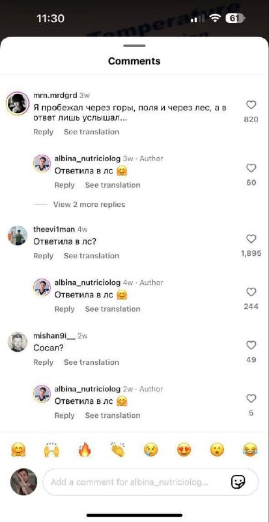Like theevi1man's comment with 1,895 likes
The height and width of the screenshot is (522, 269).
[x=251, y=239]
